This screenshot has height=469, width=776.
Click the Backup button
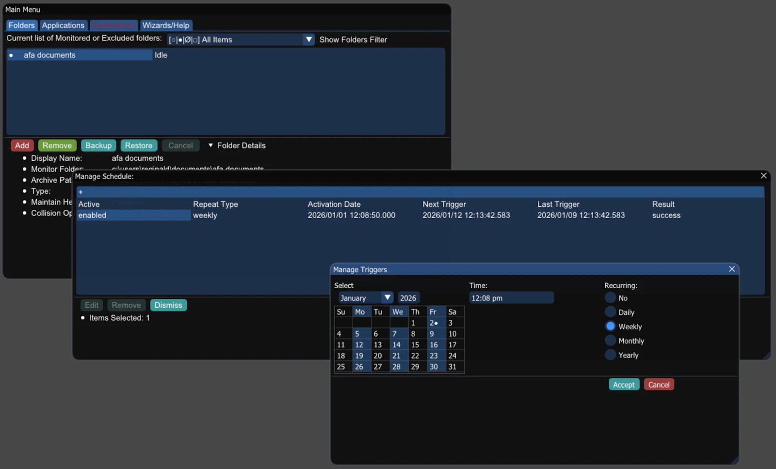98,145
